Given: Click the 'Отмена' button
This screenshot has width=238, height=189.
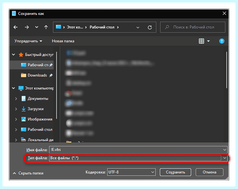Looking at the screenshot, I should tap(209, 172).
